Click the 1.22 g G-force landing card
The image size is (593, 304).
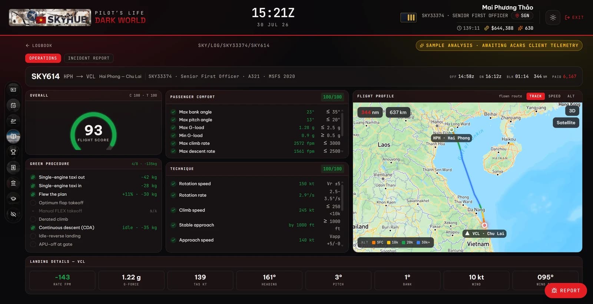(x=131, y=280)
